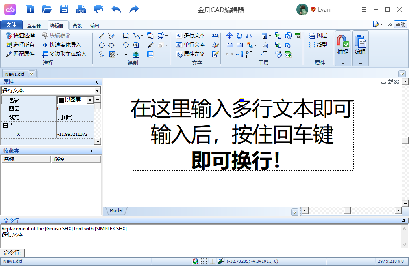Toggle ortho mode in status bar
The width and height of the screenshot is (409, 266).
point(212,261)
